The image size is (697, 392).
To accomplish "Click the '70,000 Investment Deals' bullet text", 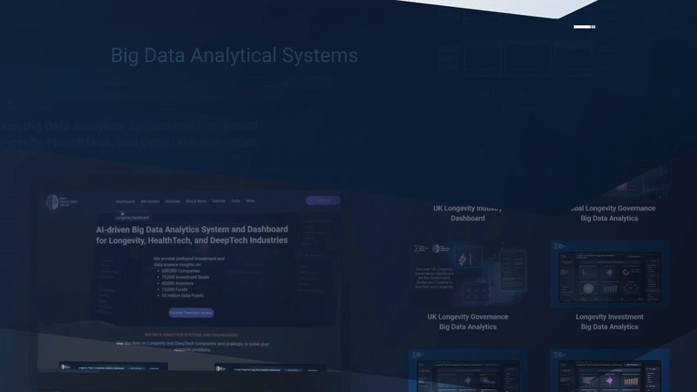I will (185, 277).
